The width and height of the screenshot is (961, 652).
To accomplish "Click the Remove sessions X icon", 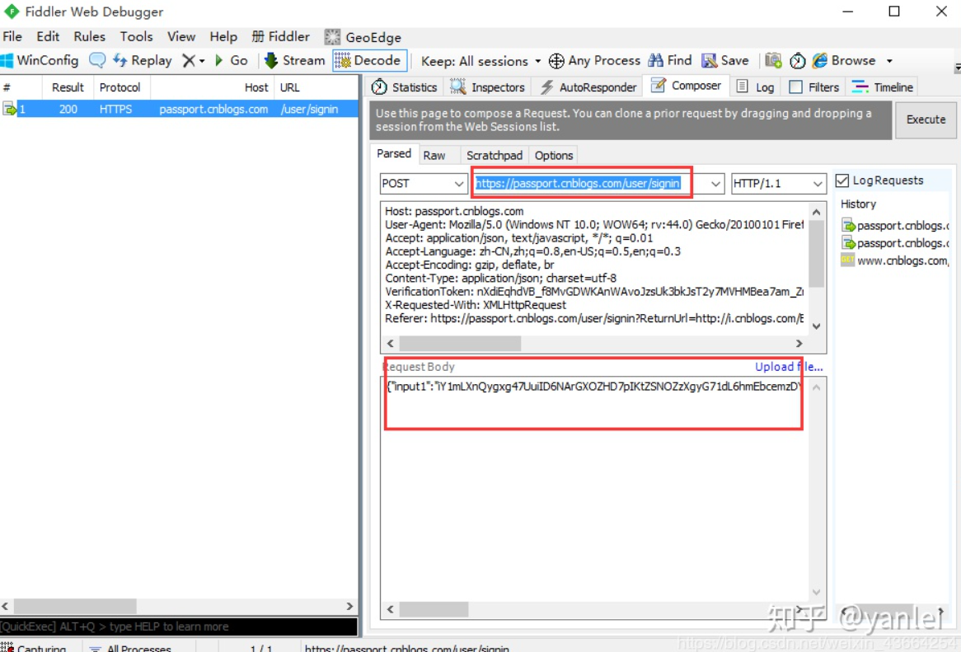I will click(189, 61).
